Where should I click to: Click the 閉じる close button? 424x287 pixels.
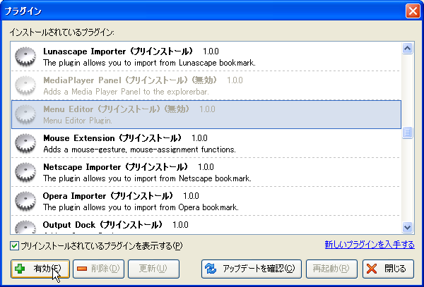click(388, 269)
